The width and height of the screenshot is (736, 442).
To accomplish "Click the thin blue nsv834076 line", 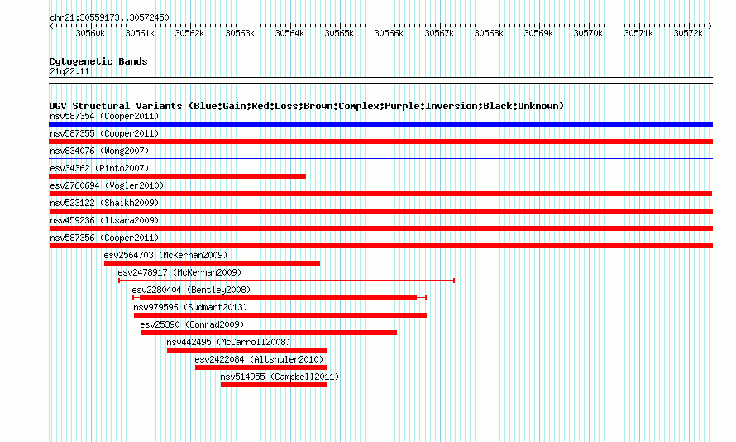I will coord(380,159).
